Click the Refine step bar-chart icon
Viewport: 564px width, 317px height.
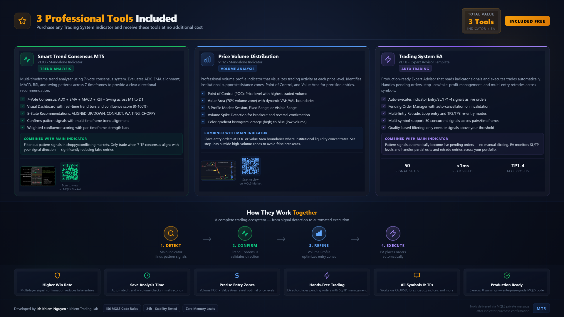click(x=319, y=234)
